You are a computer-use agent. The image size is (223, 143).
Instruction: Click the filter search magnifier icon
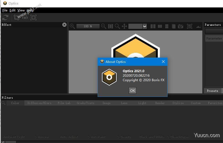tap(3, 103)
